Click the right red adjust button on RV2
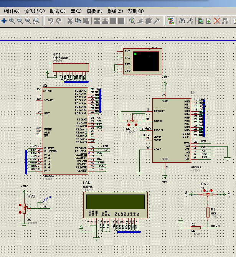 point(211,191)
